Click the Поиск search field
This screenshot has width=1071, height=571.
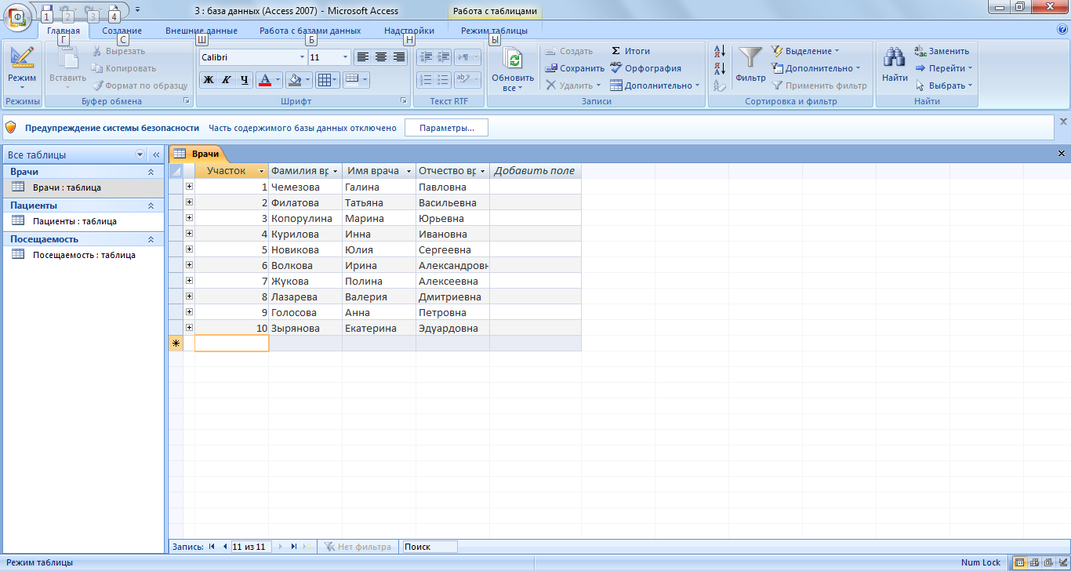coord(428,547)
